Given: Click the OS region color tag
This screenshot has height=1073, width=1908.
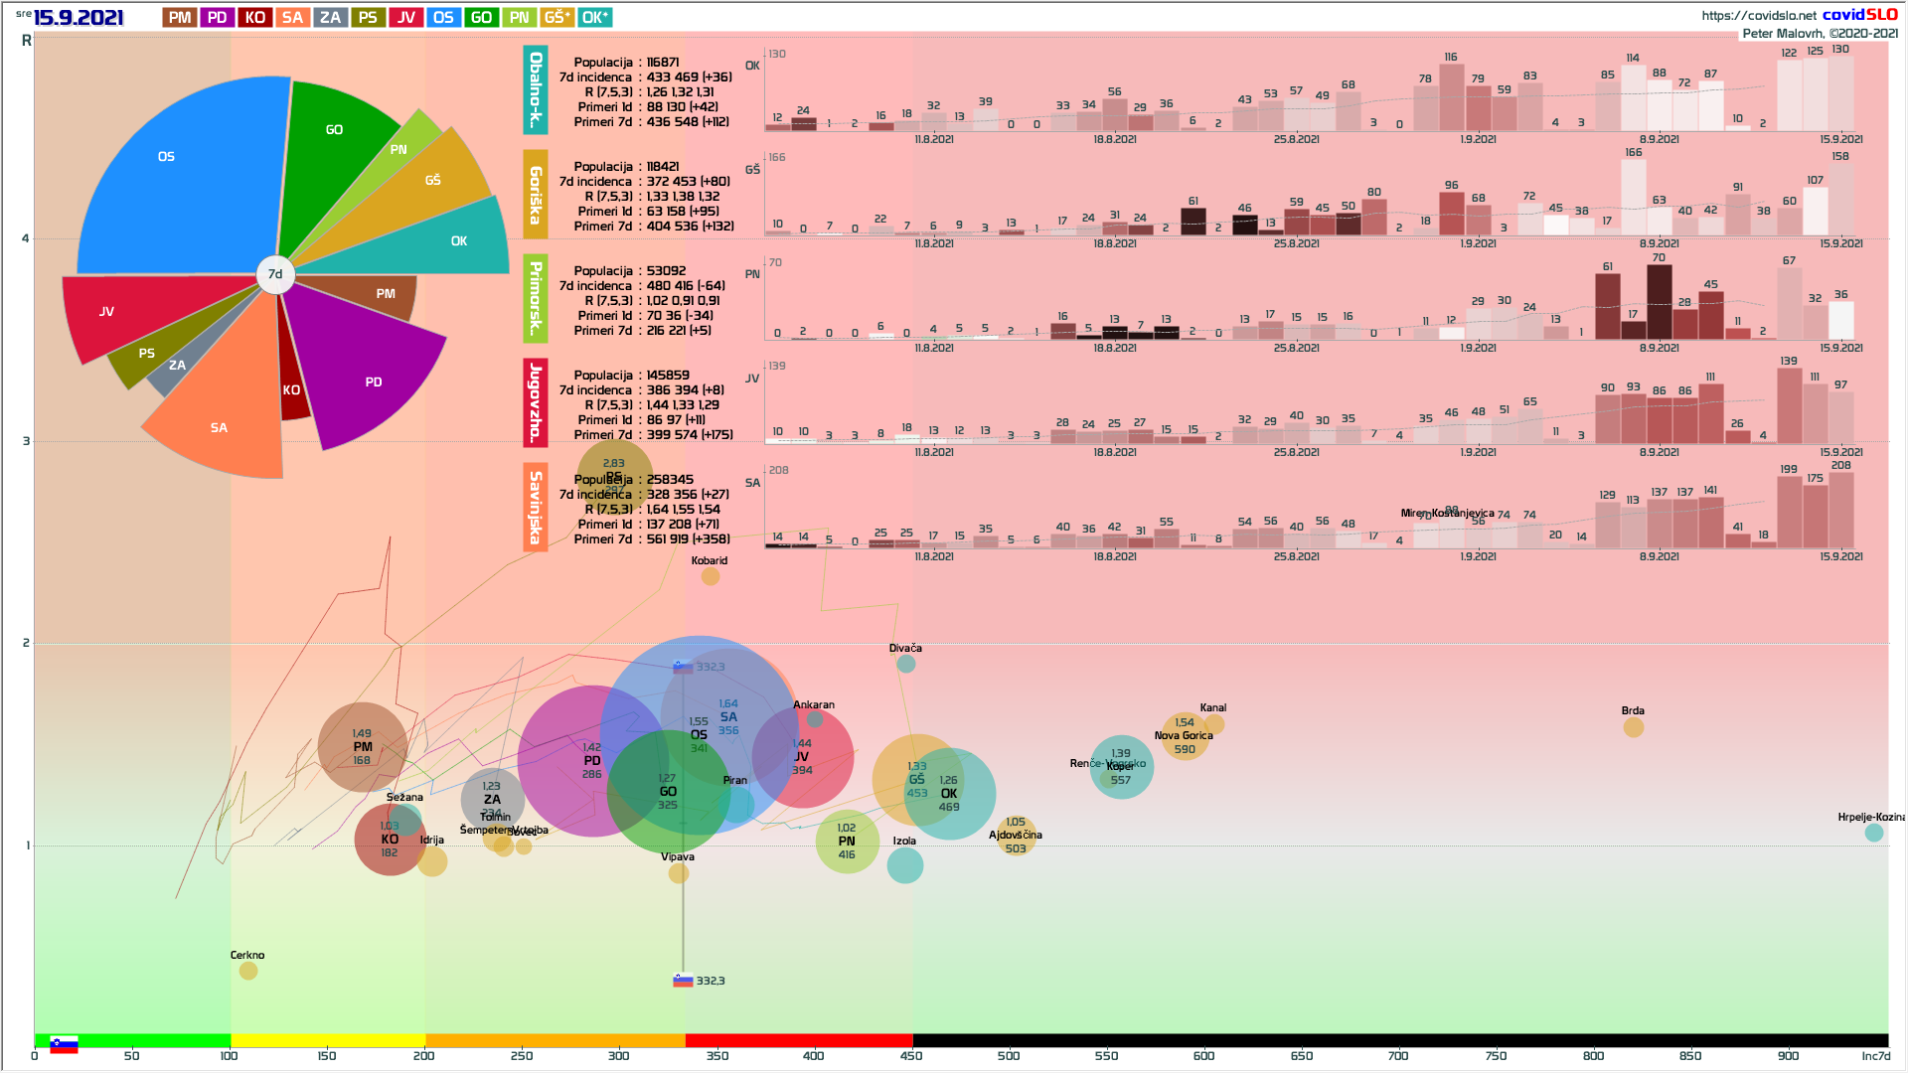Looking at the screenshot, I should (x=443, y=17).
